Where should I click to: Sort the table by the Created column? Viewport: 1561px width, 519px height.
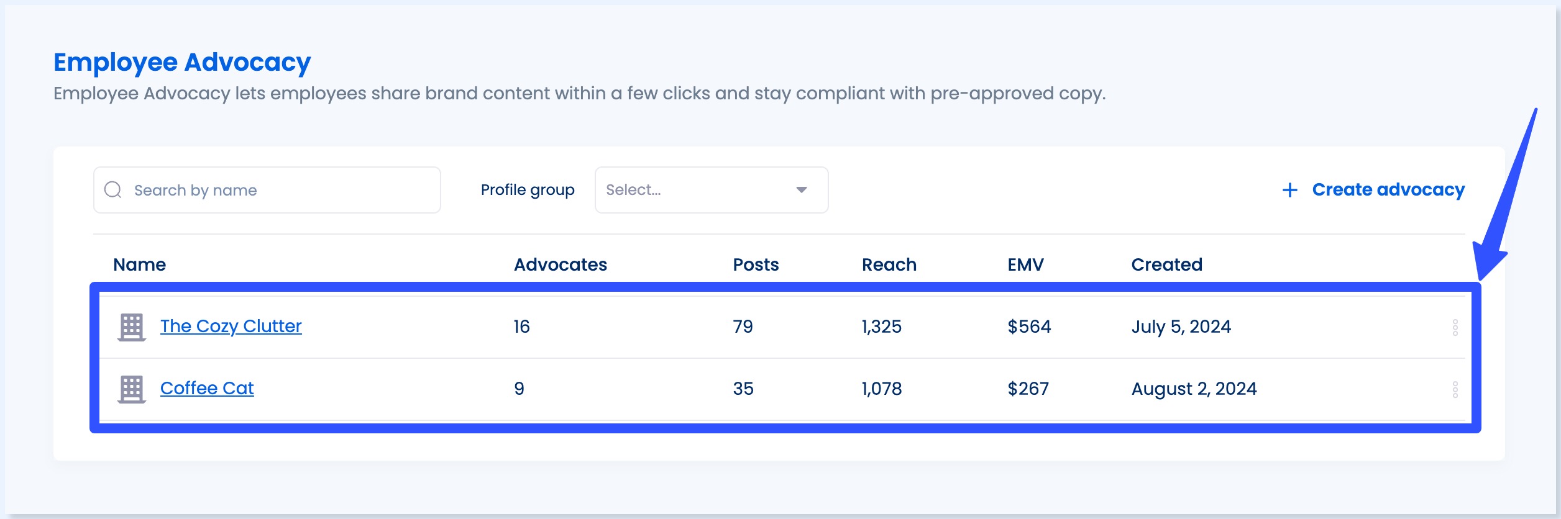[x=1166, y=264]
